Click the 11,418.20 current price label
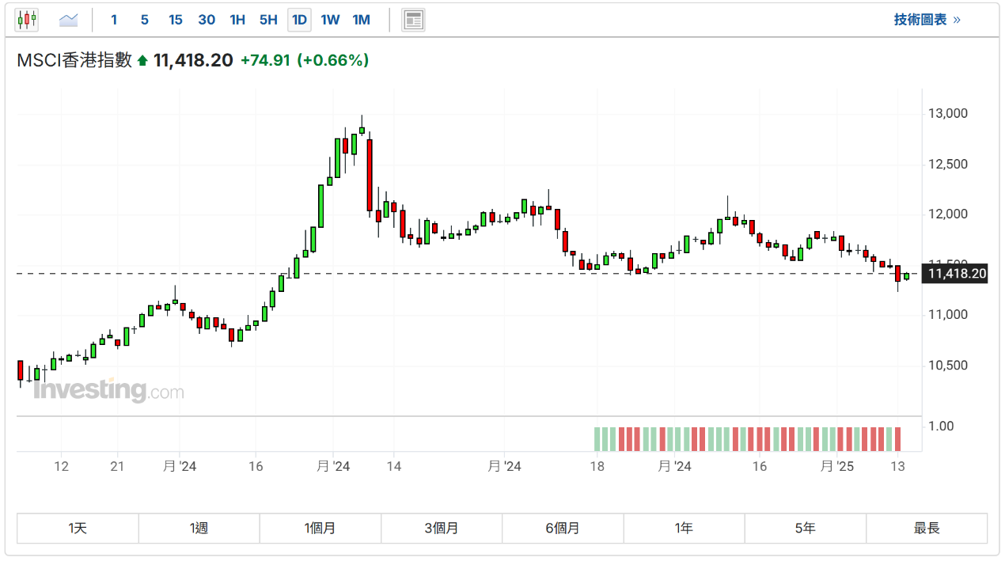Image resolution: width=1005 pixels, height=561 pixels. (958, 274)
